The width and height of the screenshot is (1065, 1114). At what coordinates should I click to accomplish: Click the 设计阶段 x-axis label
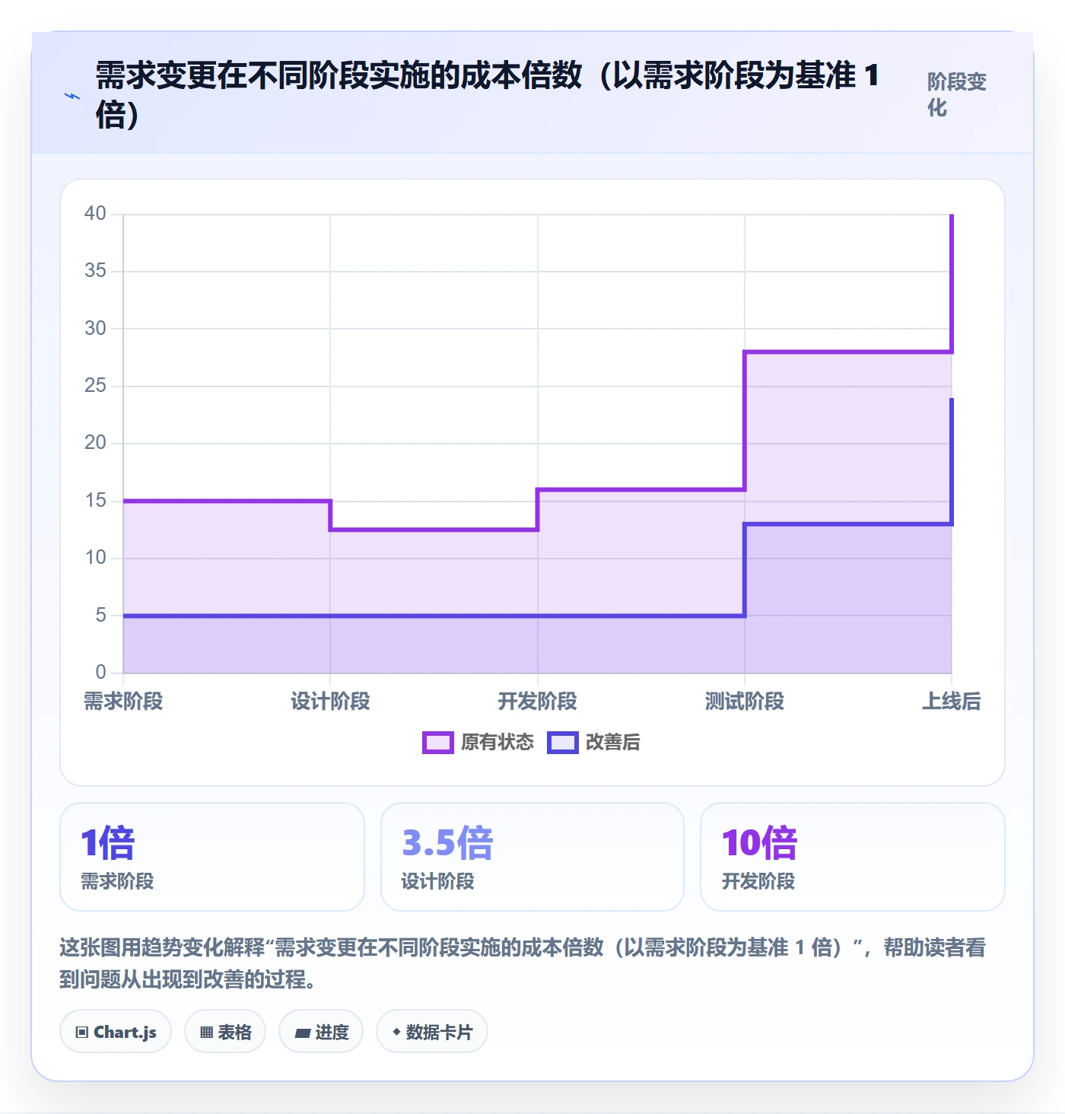tap(330, 702)
